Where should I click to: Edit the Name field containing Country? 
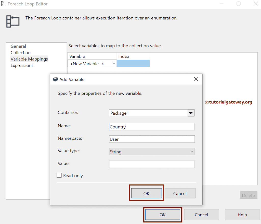click(x=152, y=126)
